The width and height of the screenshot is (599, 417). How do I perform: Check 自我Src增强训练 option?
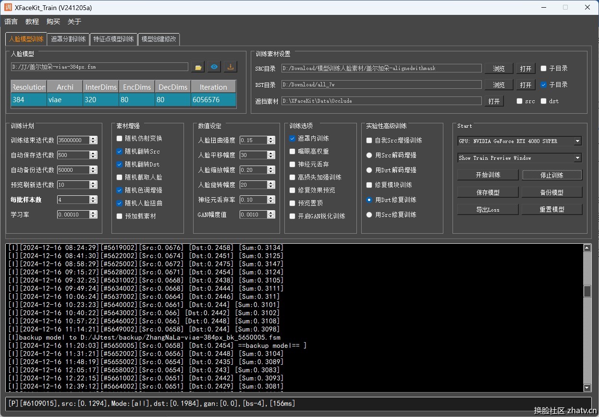369,140
